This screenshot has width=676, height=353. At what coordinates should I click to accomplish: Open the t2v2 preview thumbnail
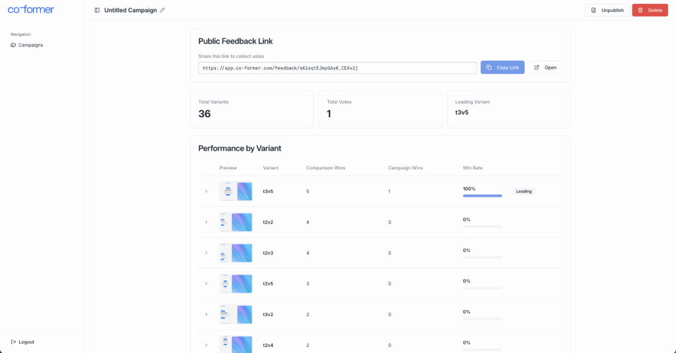(x=236, y=222)
